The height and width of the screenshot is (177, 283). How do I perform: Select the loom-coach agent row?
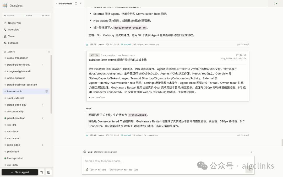click(x=26, y=92)
